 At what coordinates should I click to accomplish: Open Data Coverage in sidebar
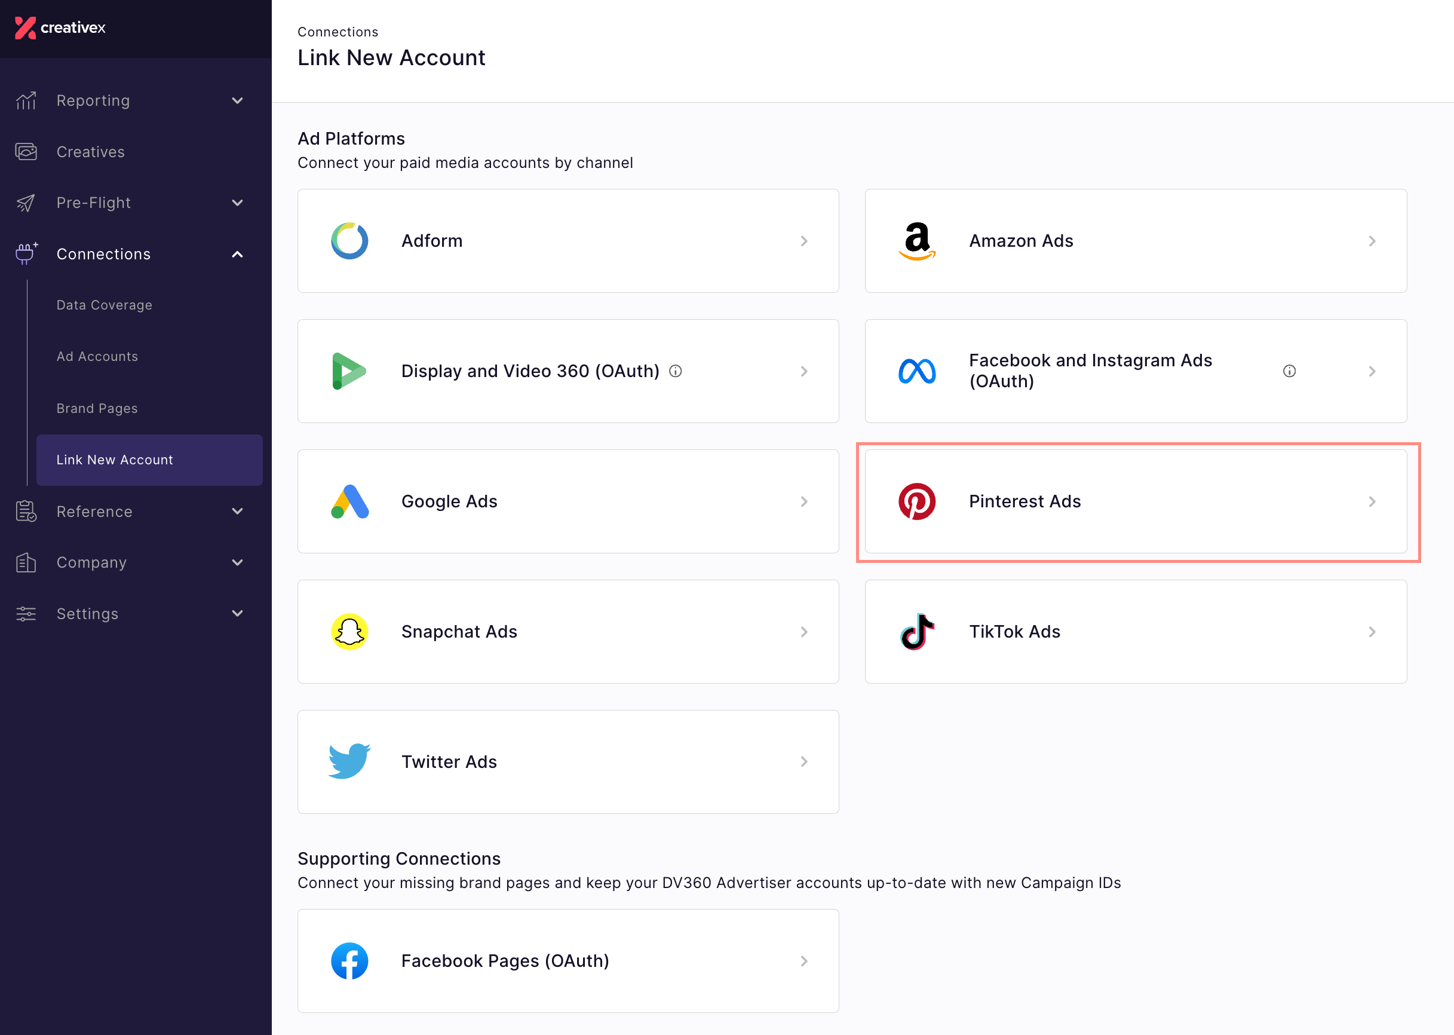coord(104,305)
